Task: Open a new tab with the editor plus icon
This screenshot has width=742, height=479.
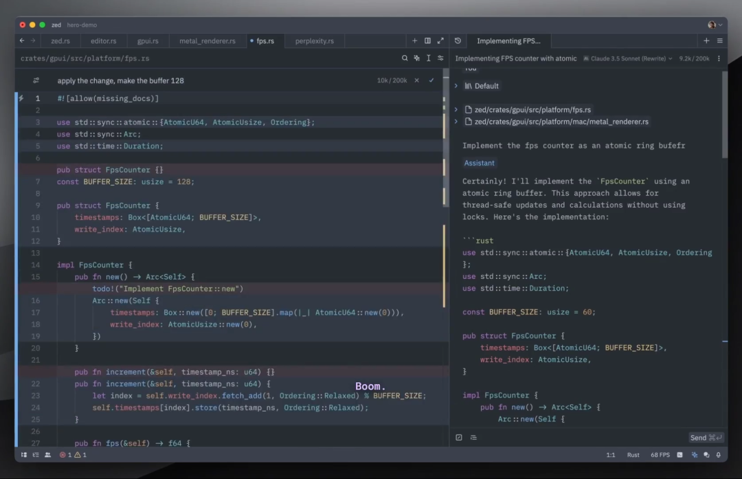Action: click(414, 41)
